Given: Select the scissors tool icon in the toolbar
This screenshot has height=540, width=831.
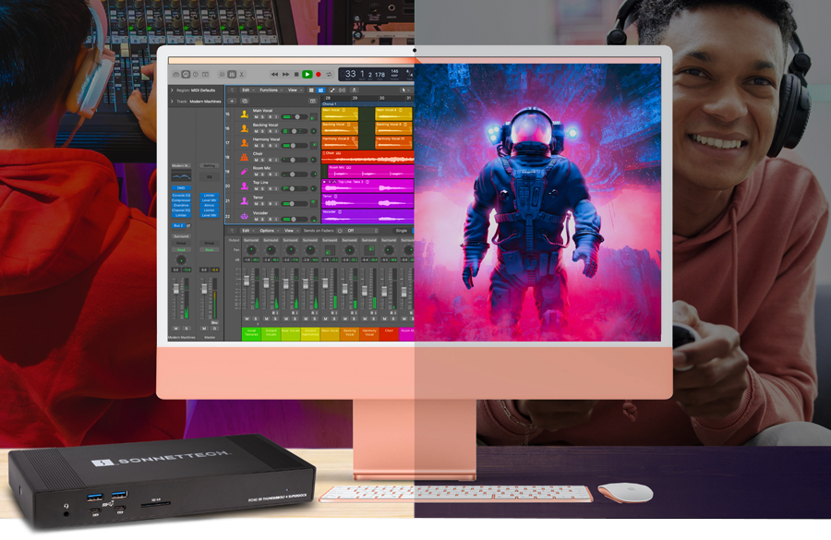Looking at the screenshot, I should click(241, 74).
